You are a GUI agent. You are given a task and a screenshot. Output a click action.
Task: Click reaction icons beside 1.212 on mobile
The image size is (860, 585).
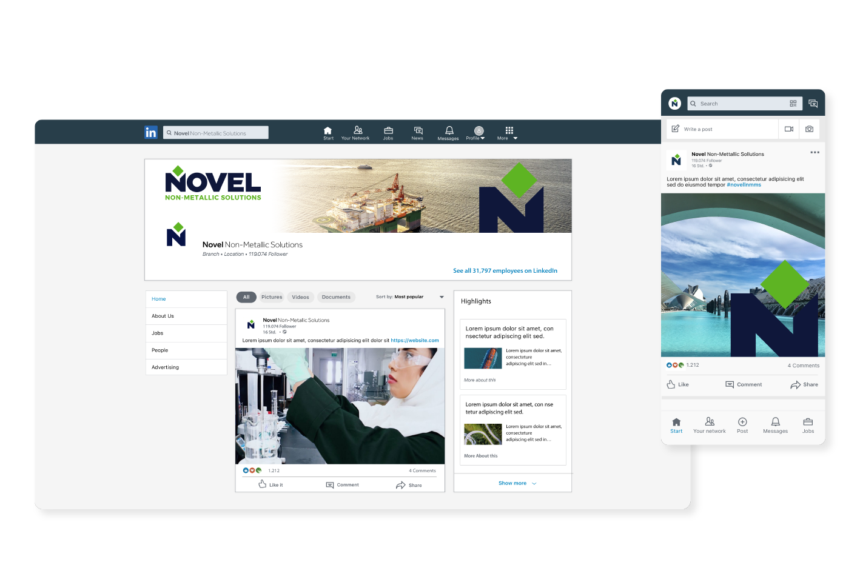pos(675,365)
